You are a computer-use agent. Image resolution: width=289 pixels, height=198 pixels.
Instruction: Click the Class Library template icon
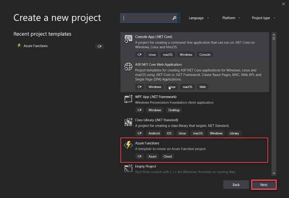pos(128,122)
